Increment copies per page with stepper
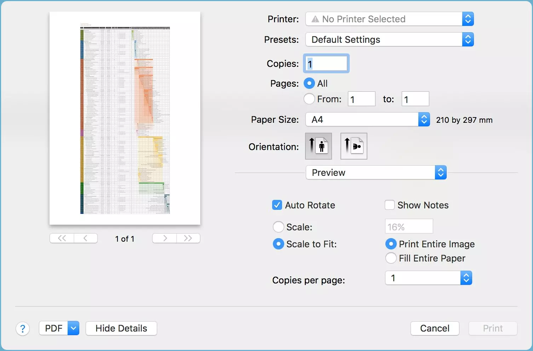Image resolution: width=533 pixels, height=351 pixels. pos(466,275)
